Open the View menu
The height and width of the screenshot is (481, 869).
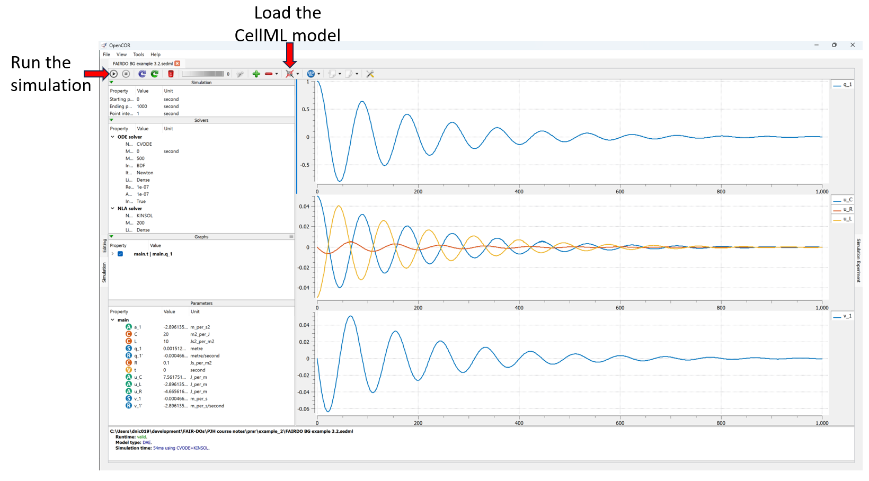coord(121,55)
